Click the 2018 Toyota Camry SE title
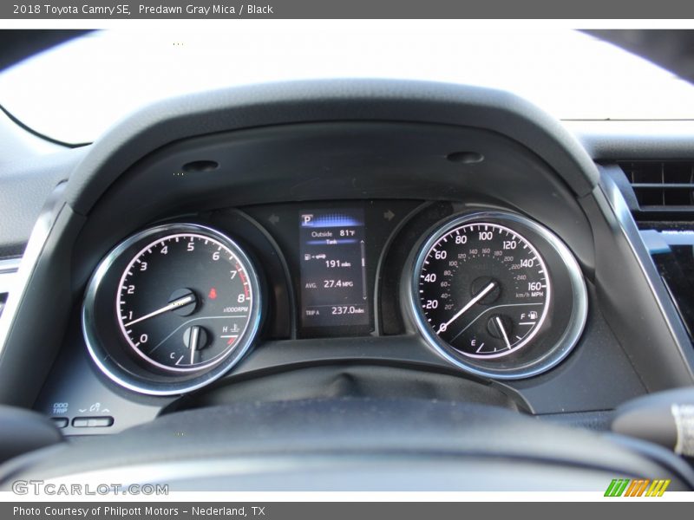 [71, 10]
